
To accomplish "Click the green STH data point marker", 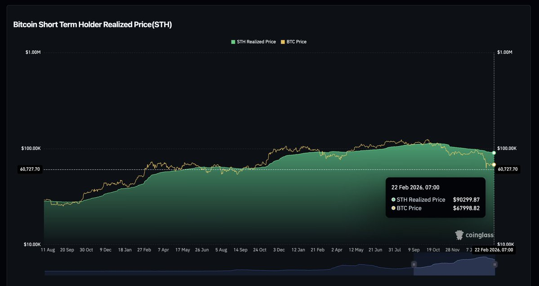I will click(494, 153).
